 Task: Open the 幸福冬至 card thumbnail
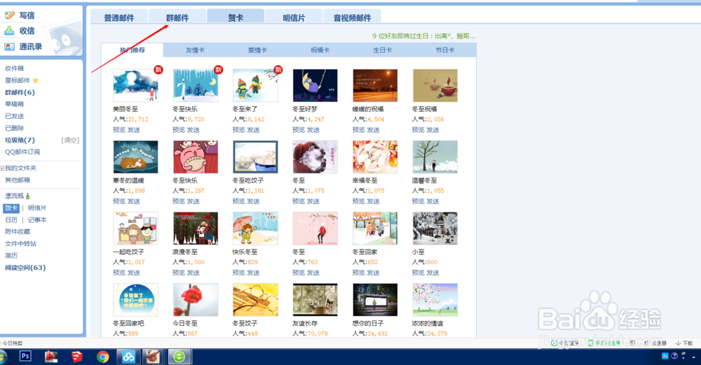tap(375, 157)
